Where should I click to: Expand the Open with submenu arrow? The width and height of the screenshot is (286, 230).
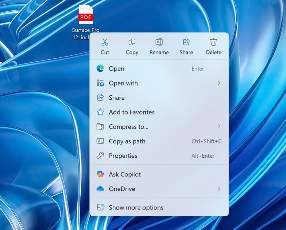(x=219, y=83)
